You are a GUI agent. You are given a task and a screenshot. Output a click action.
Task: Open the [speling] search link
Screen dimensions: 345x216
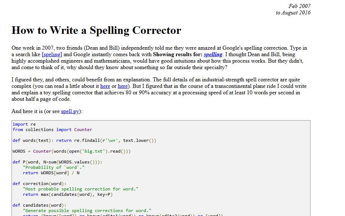tap(52, 54)
